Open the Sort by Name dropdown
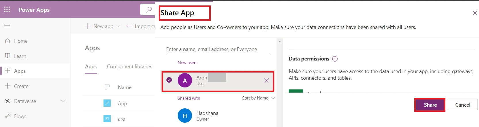Viewport: 479px width, 127px height. click(258, 98)
